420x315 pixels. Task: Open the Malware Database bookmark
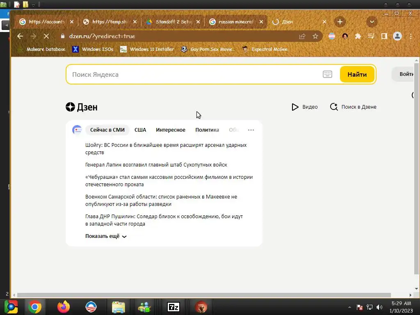tap(41, 49)
